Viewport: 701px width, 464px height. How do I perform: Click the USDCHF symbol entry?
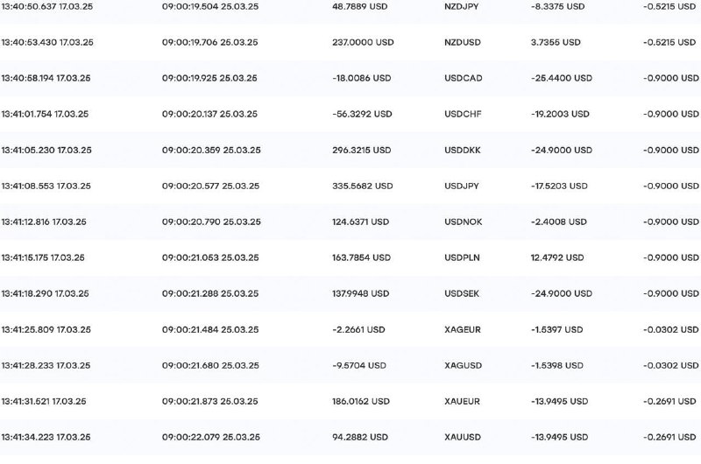[x=463, y=114]
